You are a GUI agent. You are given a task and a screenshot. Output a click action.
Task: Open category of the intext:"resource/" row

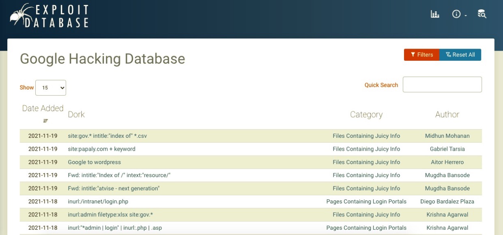click(x=366, y=175)
